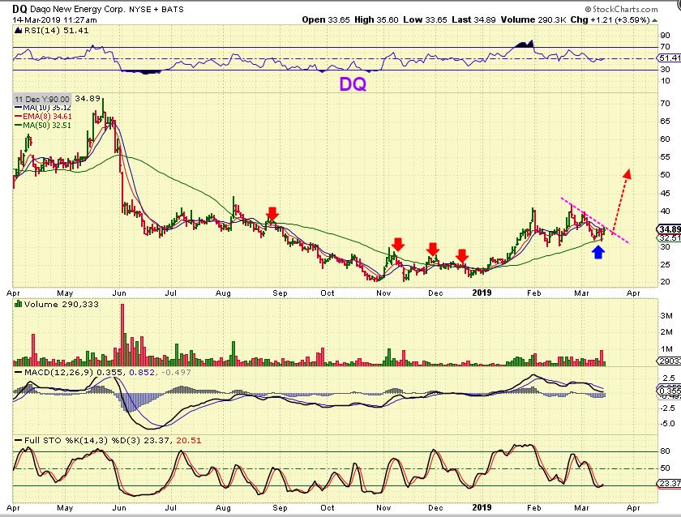The height and width of the screenshot is (517, 681).
Task: Click the 'Volume 290.3K' header value
Action: (x=533, y=19)
